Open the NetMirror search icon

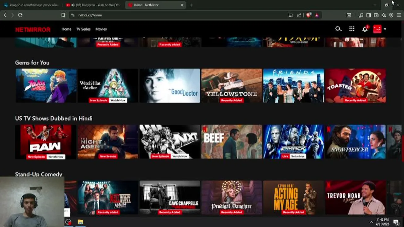point(338,29)
